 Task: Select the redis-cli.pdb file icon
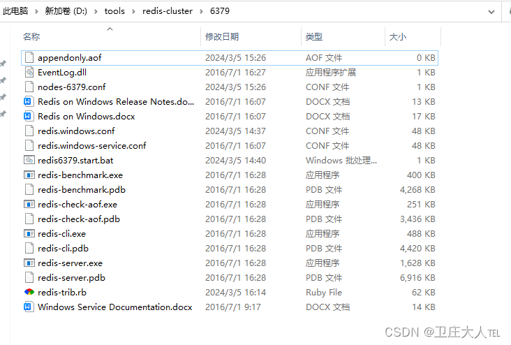(29, 249)
